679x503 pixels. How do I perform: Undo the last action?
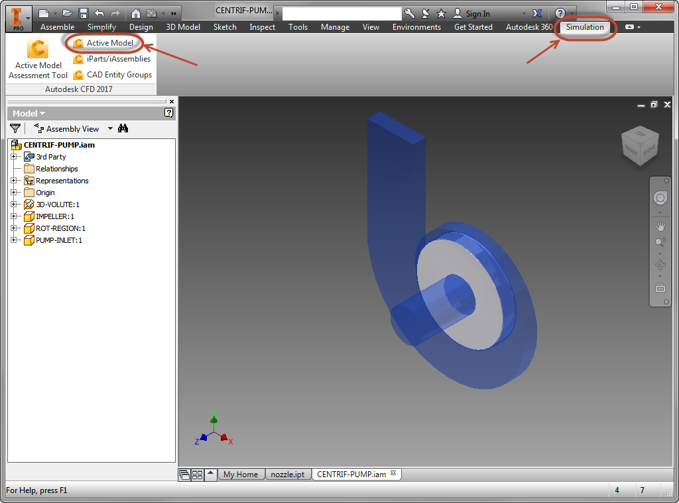(99, 13)
